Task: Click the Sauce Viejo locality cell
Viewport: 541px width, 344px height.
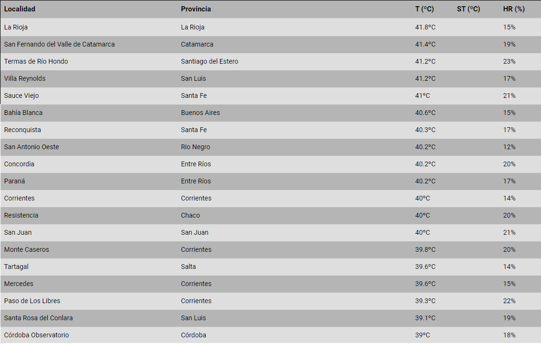Action: pyautogui.click(x=21, y=96)
